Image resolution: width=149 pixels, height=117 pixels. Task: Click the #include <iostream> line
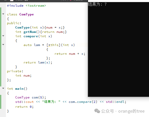[27, 6]
